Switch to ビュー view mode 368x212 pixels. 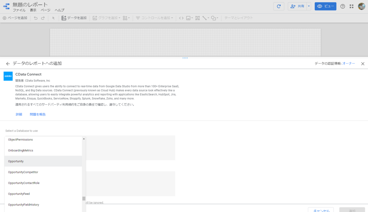(x=325, y=6)
